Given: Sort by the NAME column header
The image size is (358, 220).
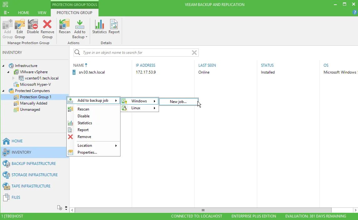Looking at the screenshot, I should click(79, 65).
